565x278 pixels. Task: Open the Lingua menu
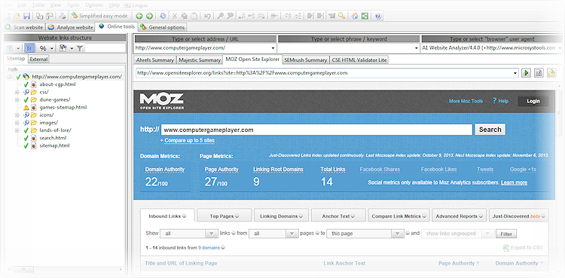pos(136,5)
